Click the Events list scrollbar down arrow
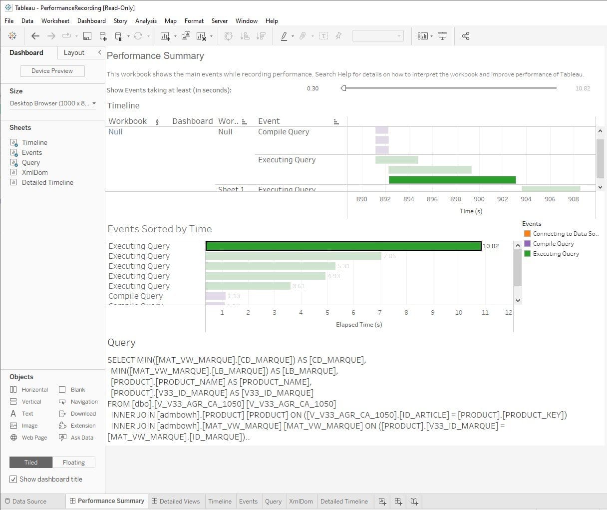This screenshot has width=607, height=510. point(518,301)
